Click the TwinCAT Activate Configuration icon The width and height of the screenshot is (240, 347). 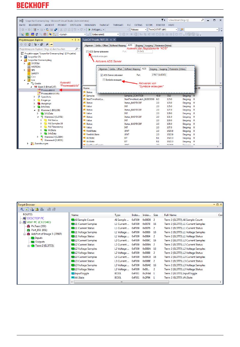point(22,34)
